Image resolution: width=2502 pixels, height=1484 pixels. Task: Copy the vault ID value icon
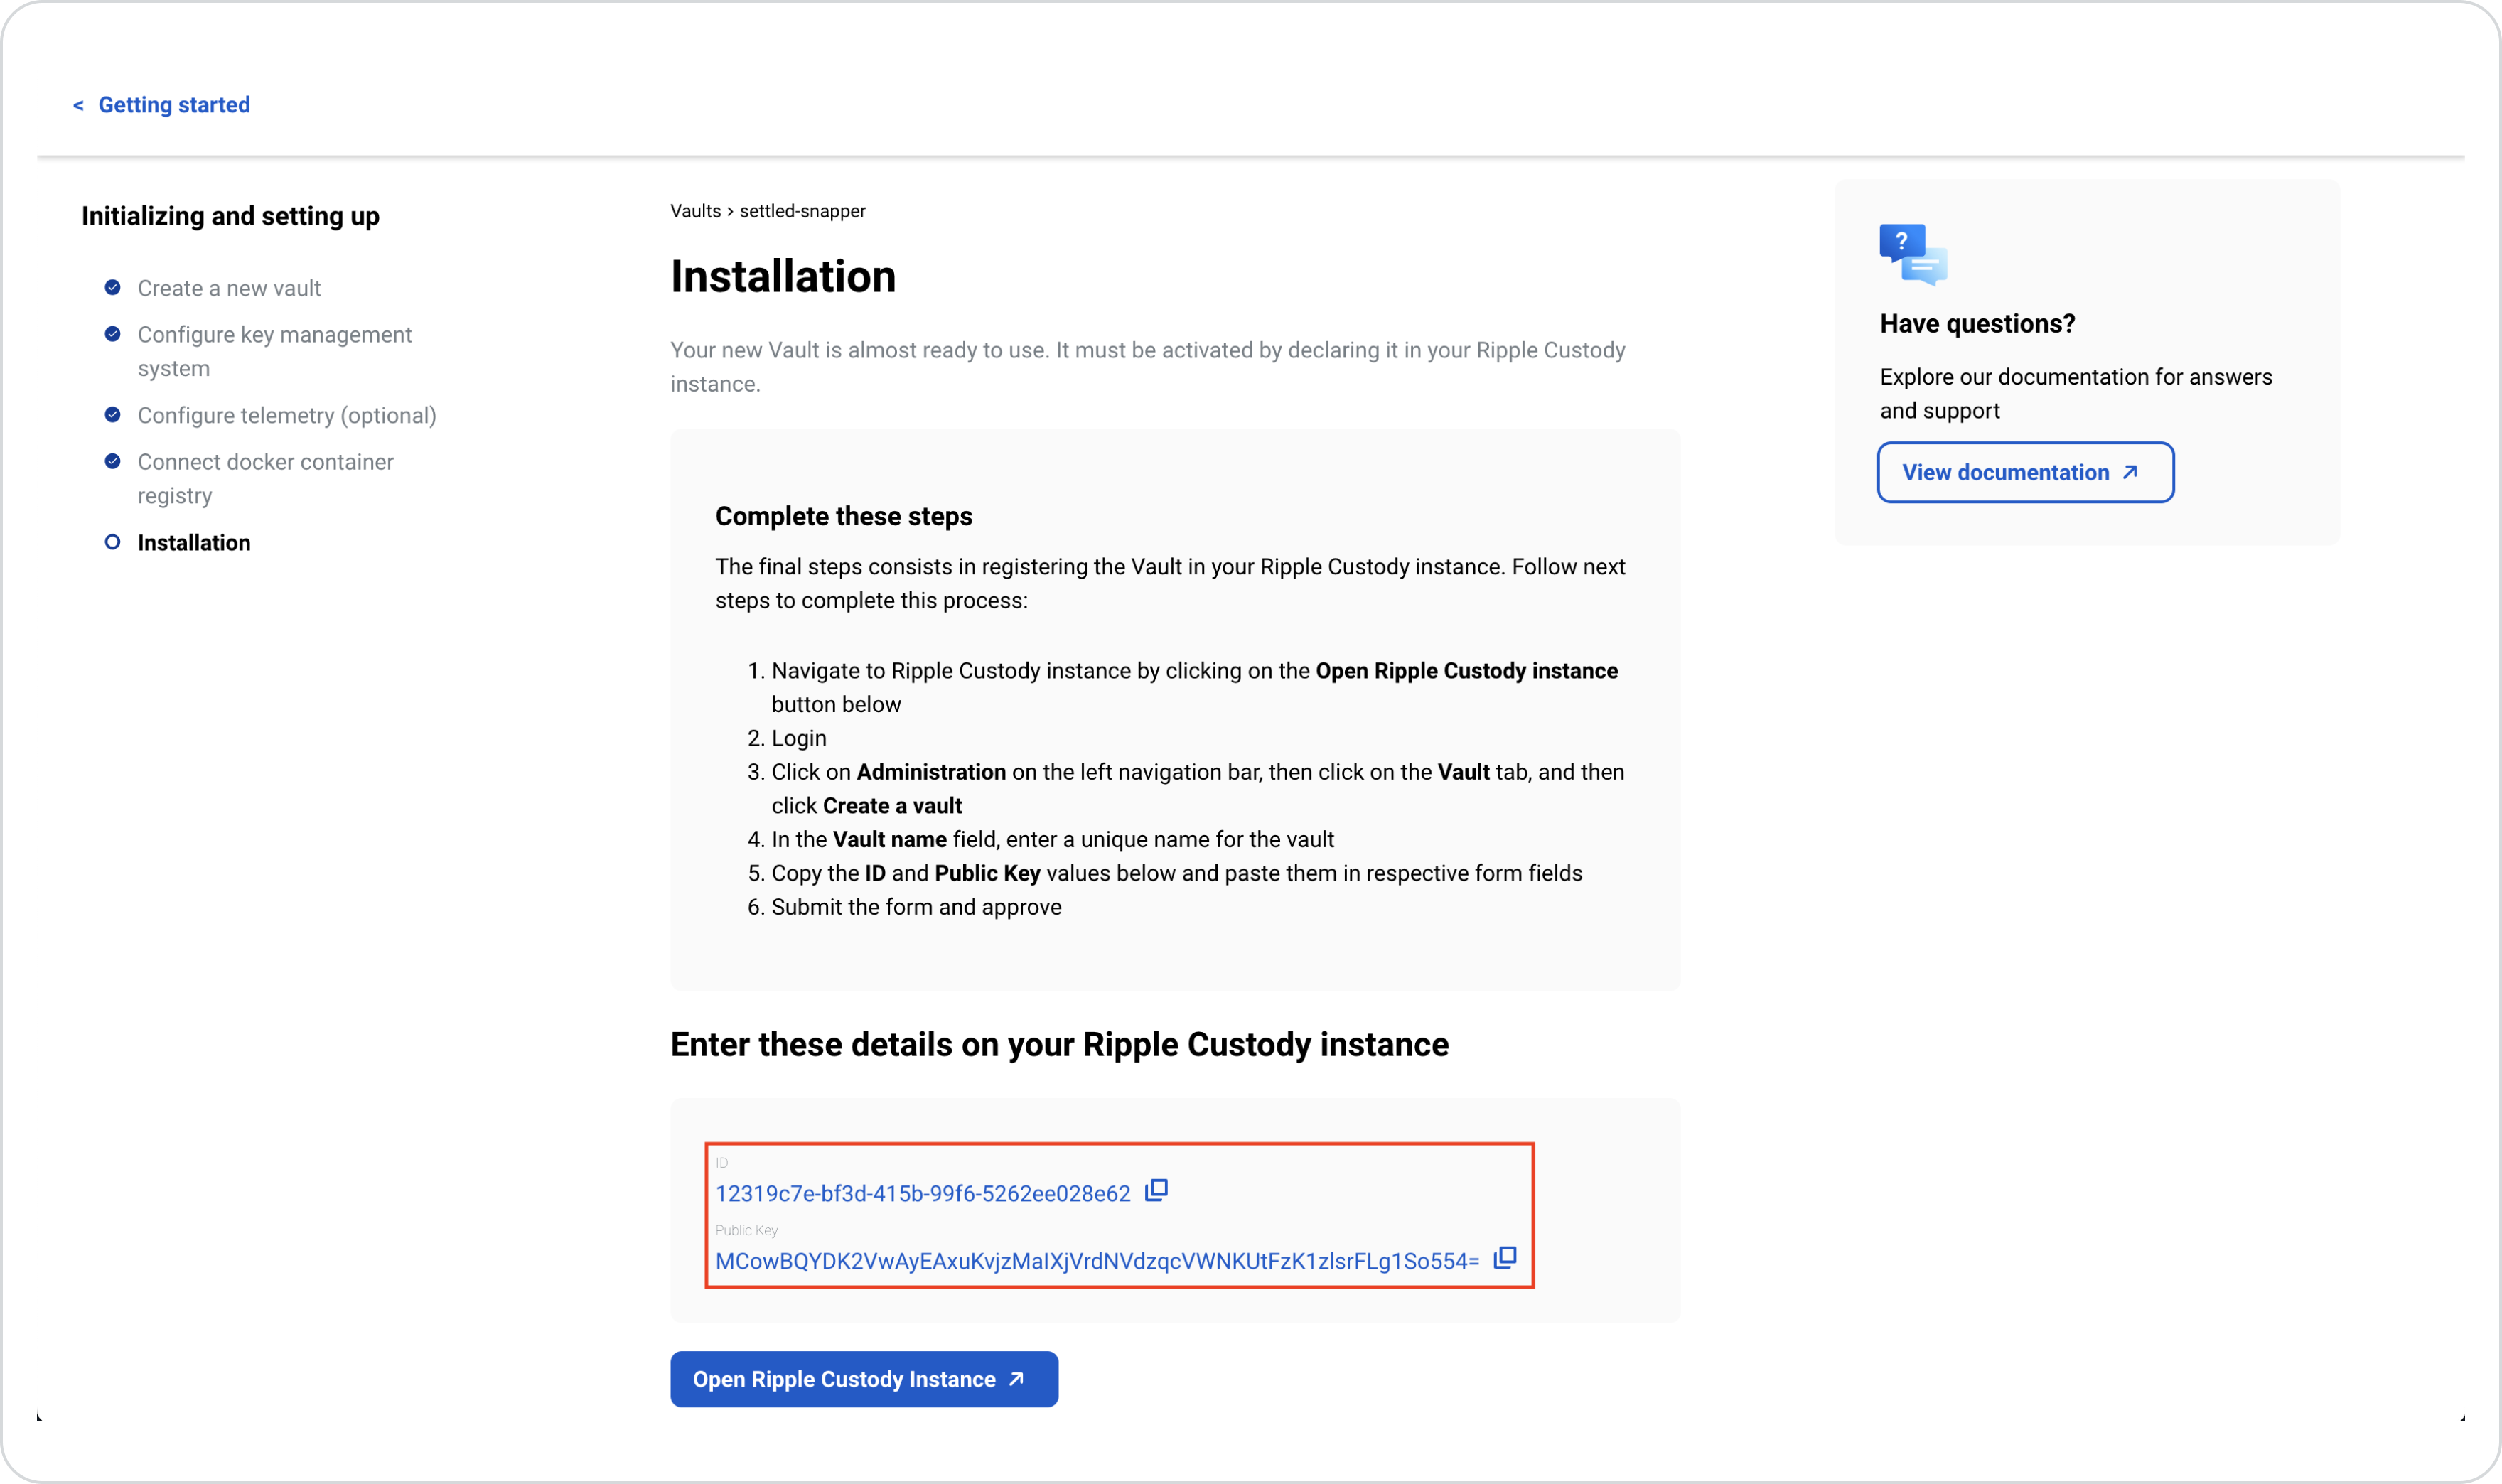click(x=1156, y=1190)
